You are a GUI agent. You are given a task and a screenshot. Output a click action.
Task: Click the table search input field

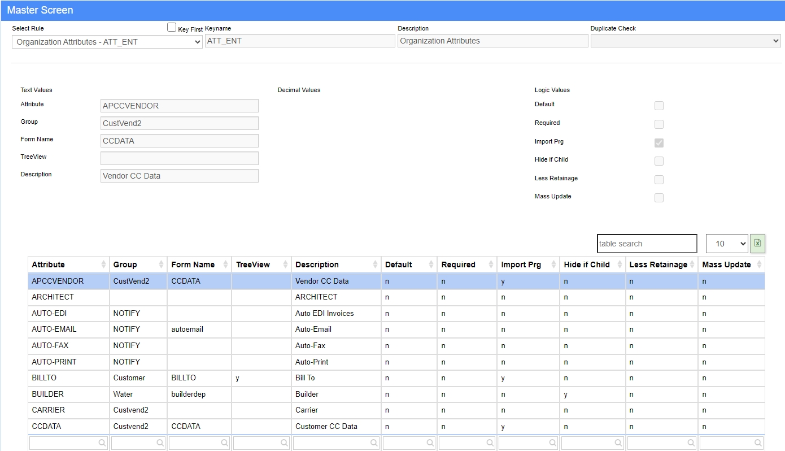647,244
